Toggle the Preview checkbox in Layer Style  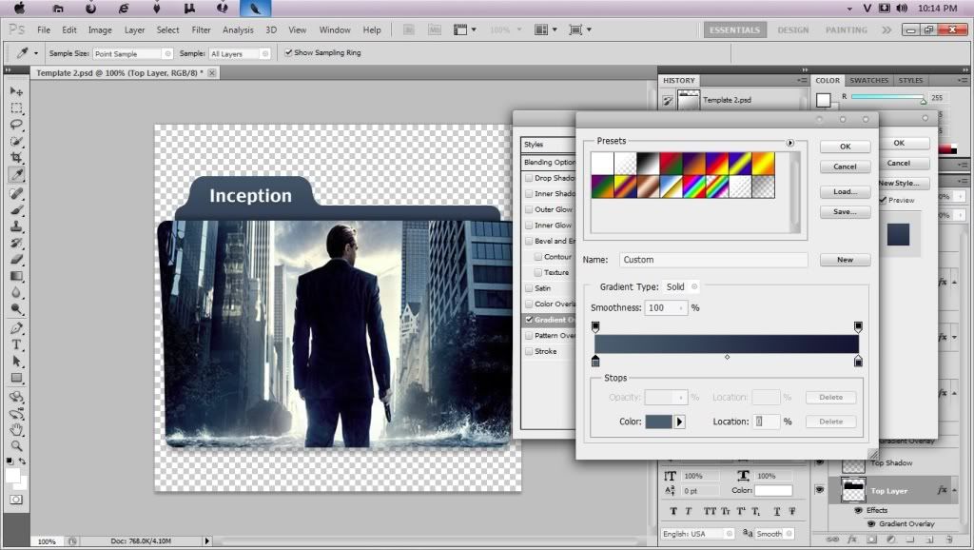point(883,200)
